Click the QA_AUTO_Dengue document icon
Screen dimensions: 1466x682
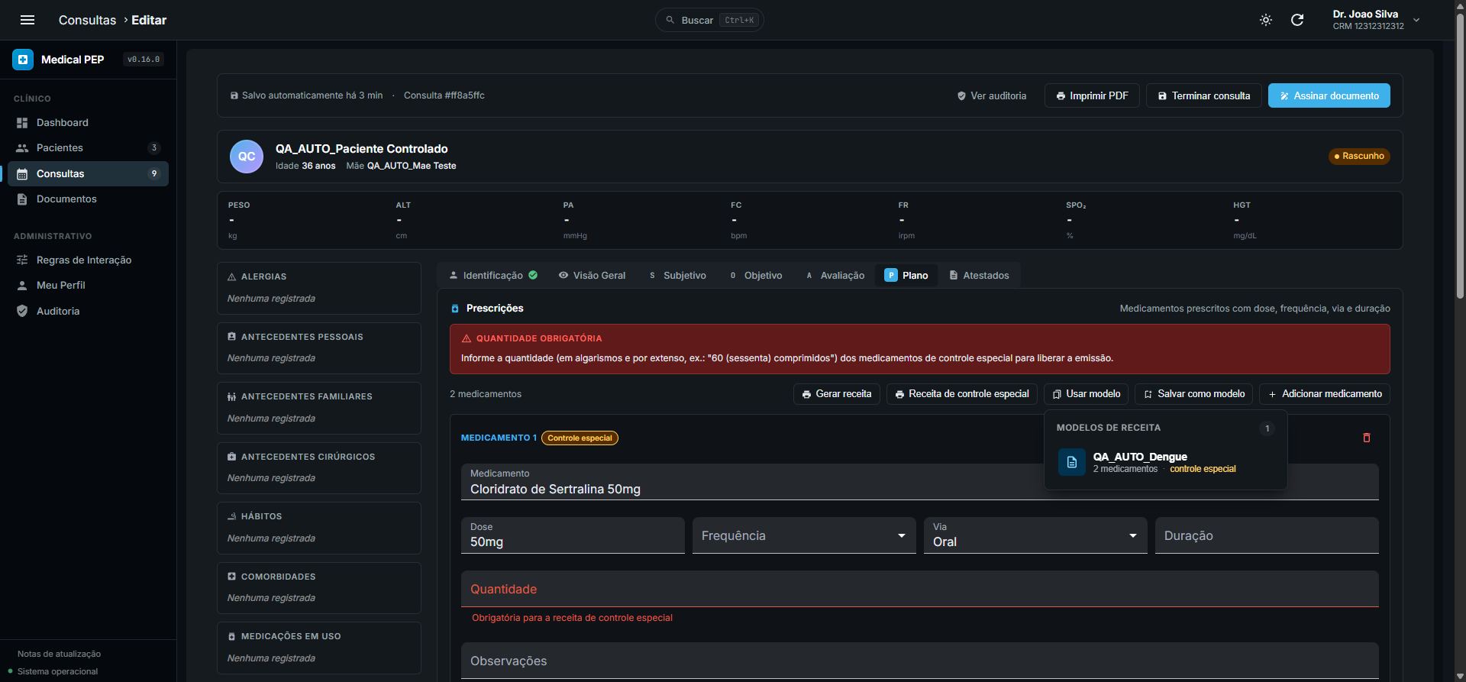click(x=1072, y=462)
